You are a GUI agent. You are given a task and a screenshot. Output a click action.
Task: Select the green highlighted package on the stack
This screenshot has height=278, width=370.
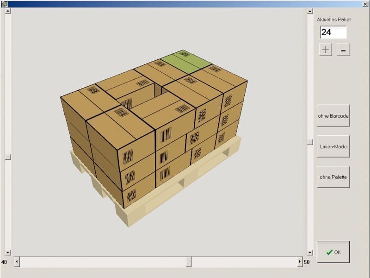point(186,60)
